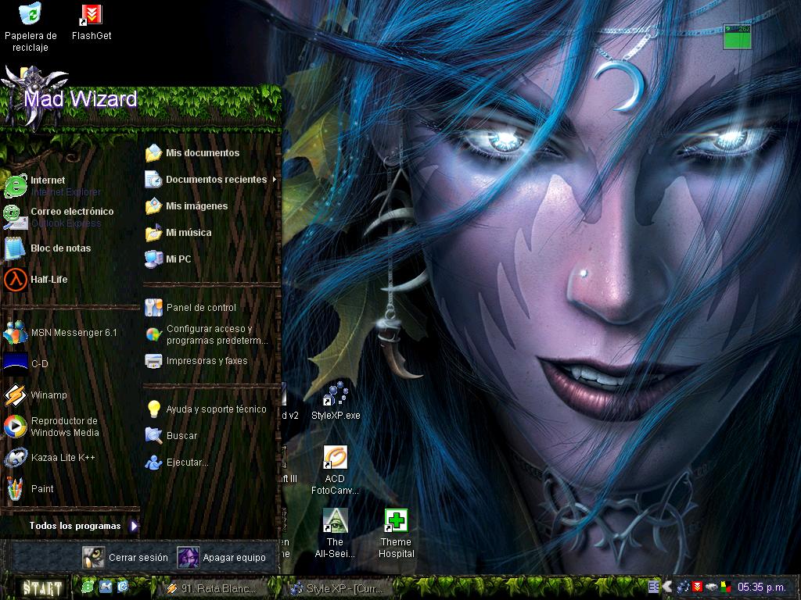
Task: Switch to the Style XP taskbar button
Action: [x=338, y=588]
